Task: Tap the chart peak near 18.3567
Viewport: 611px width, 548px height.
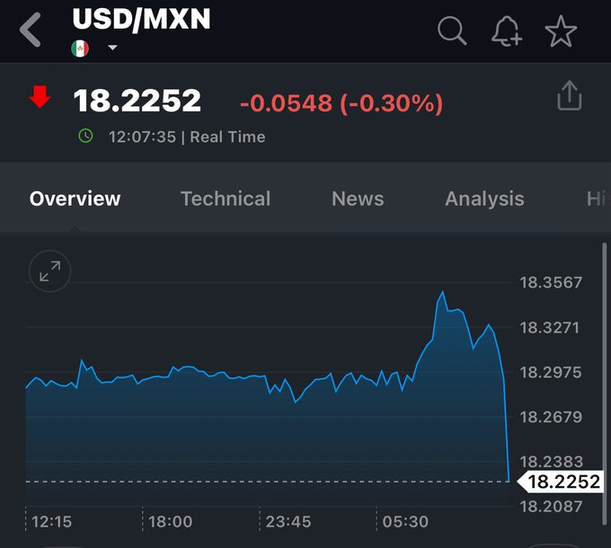Action: tap(442, 293)
